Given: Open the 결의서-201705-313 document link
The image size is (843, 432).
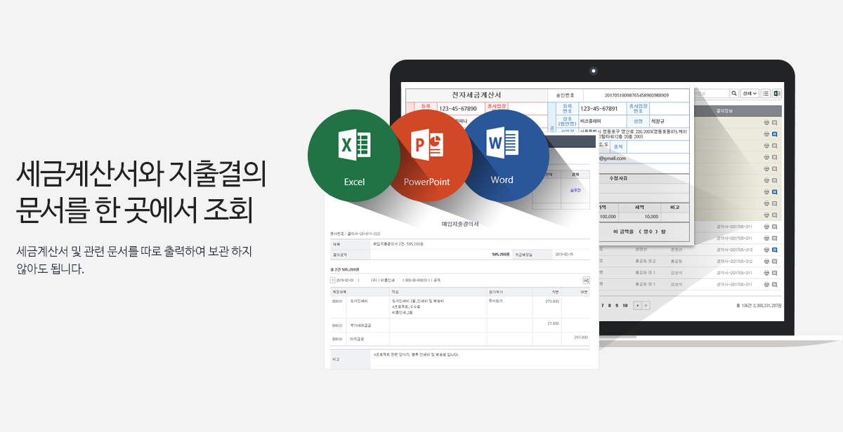Looking at the screenshot, I should pyautogui.click(x=733, y=250).
